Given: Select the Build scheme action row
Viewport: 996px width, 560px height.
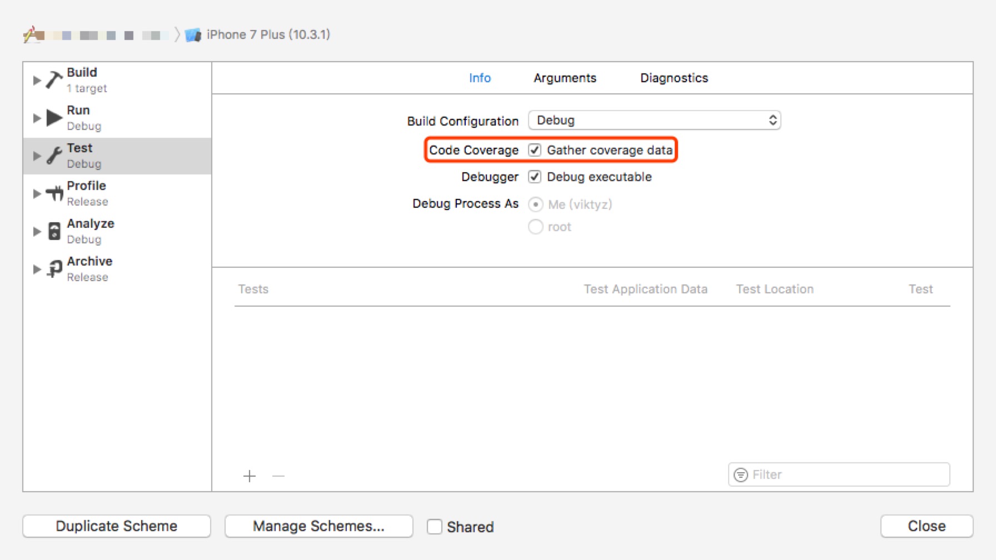Looking at the screenshot, I should pos(117,81).
